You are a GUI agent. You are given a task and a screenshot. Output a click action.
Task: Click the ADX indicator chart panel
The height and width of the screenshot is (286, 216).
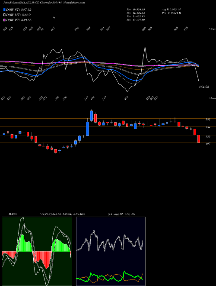point(111,251)
